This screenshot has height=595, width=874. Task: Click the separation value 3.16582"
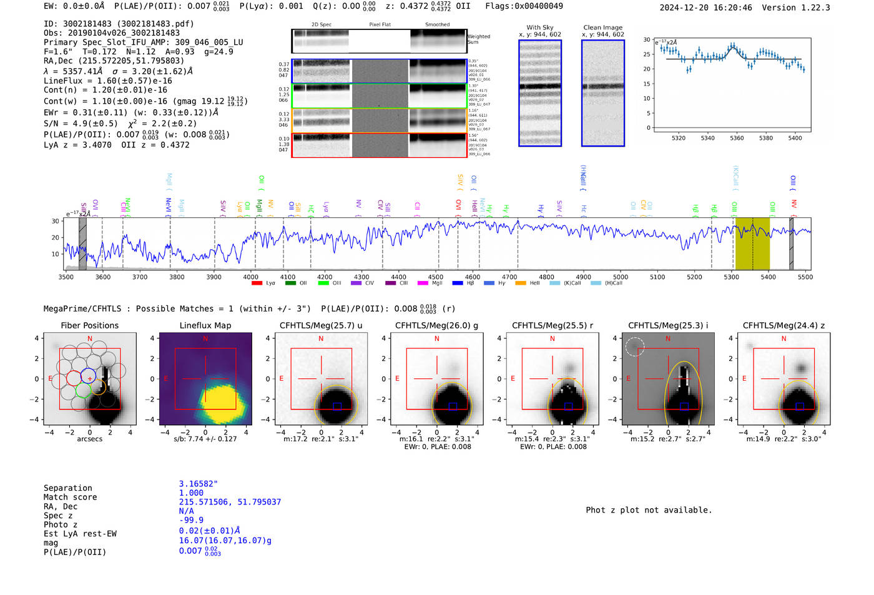click(199, 484)
